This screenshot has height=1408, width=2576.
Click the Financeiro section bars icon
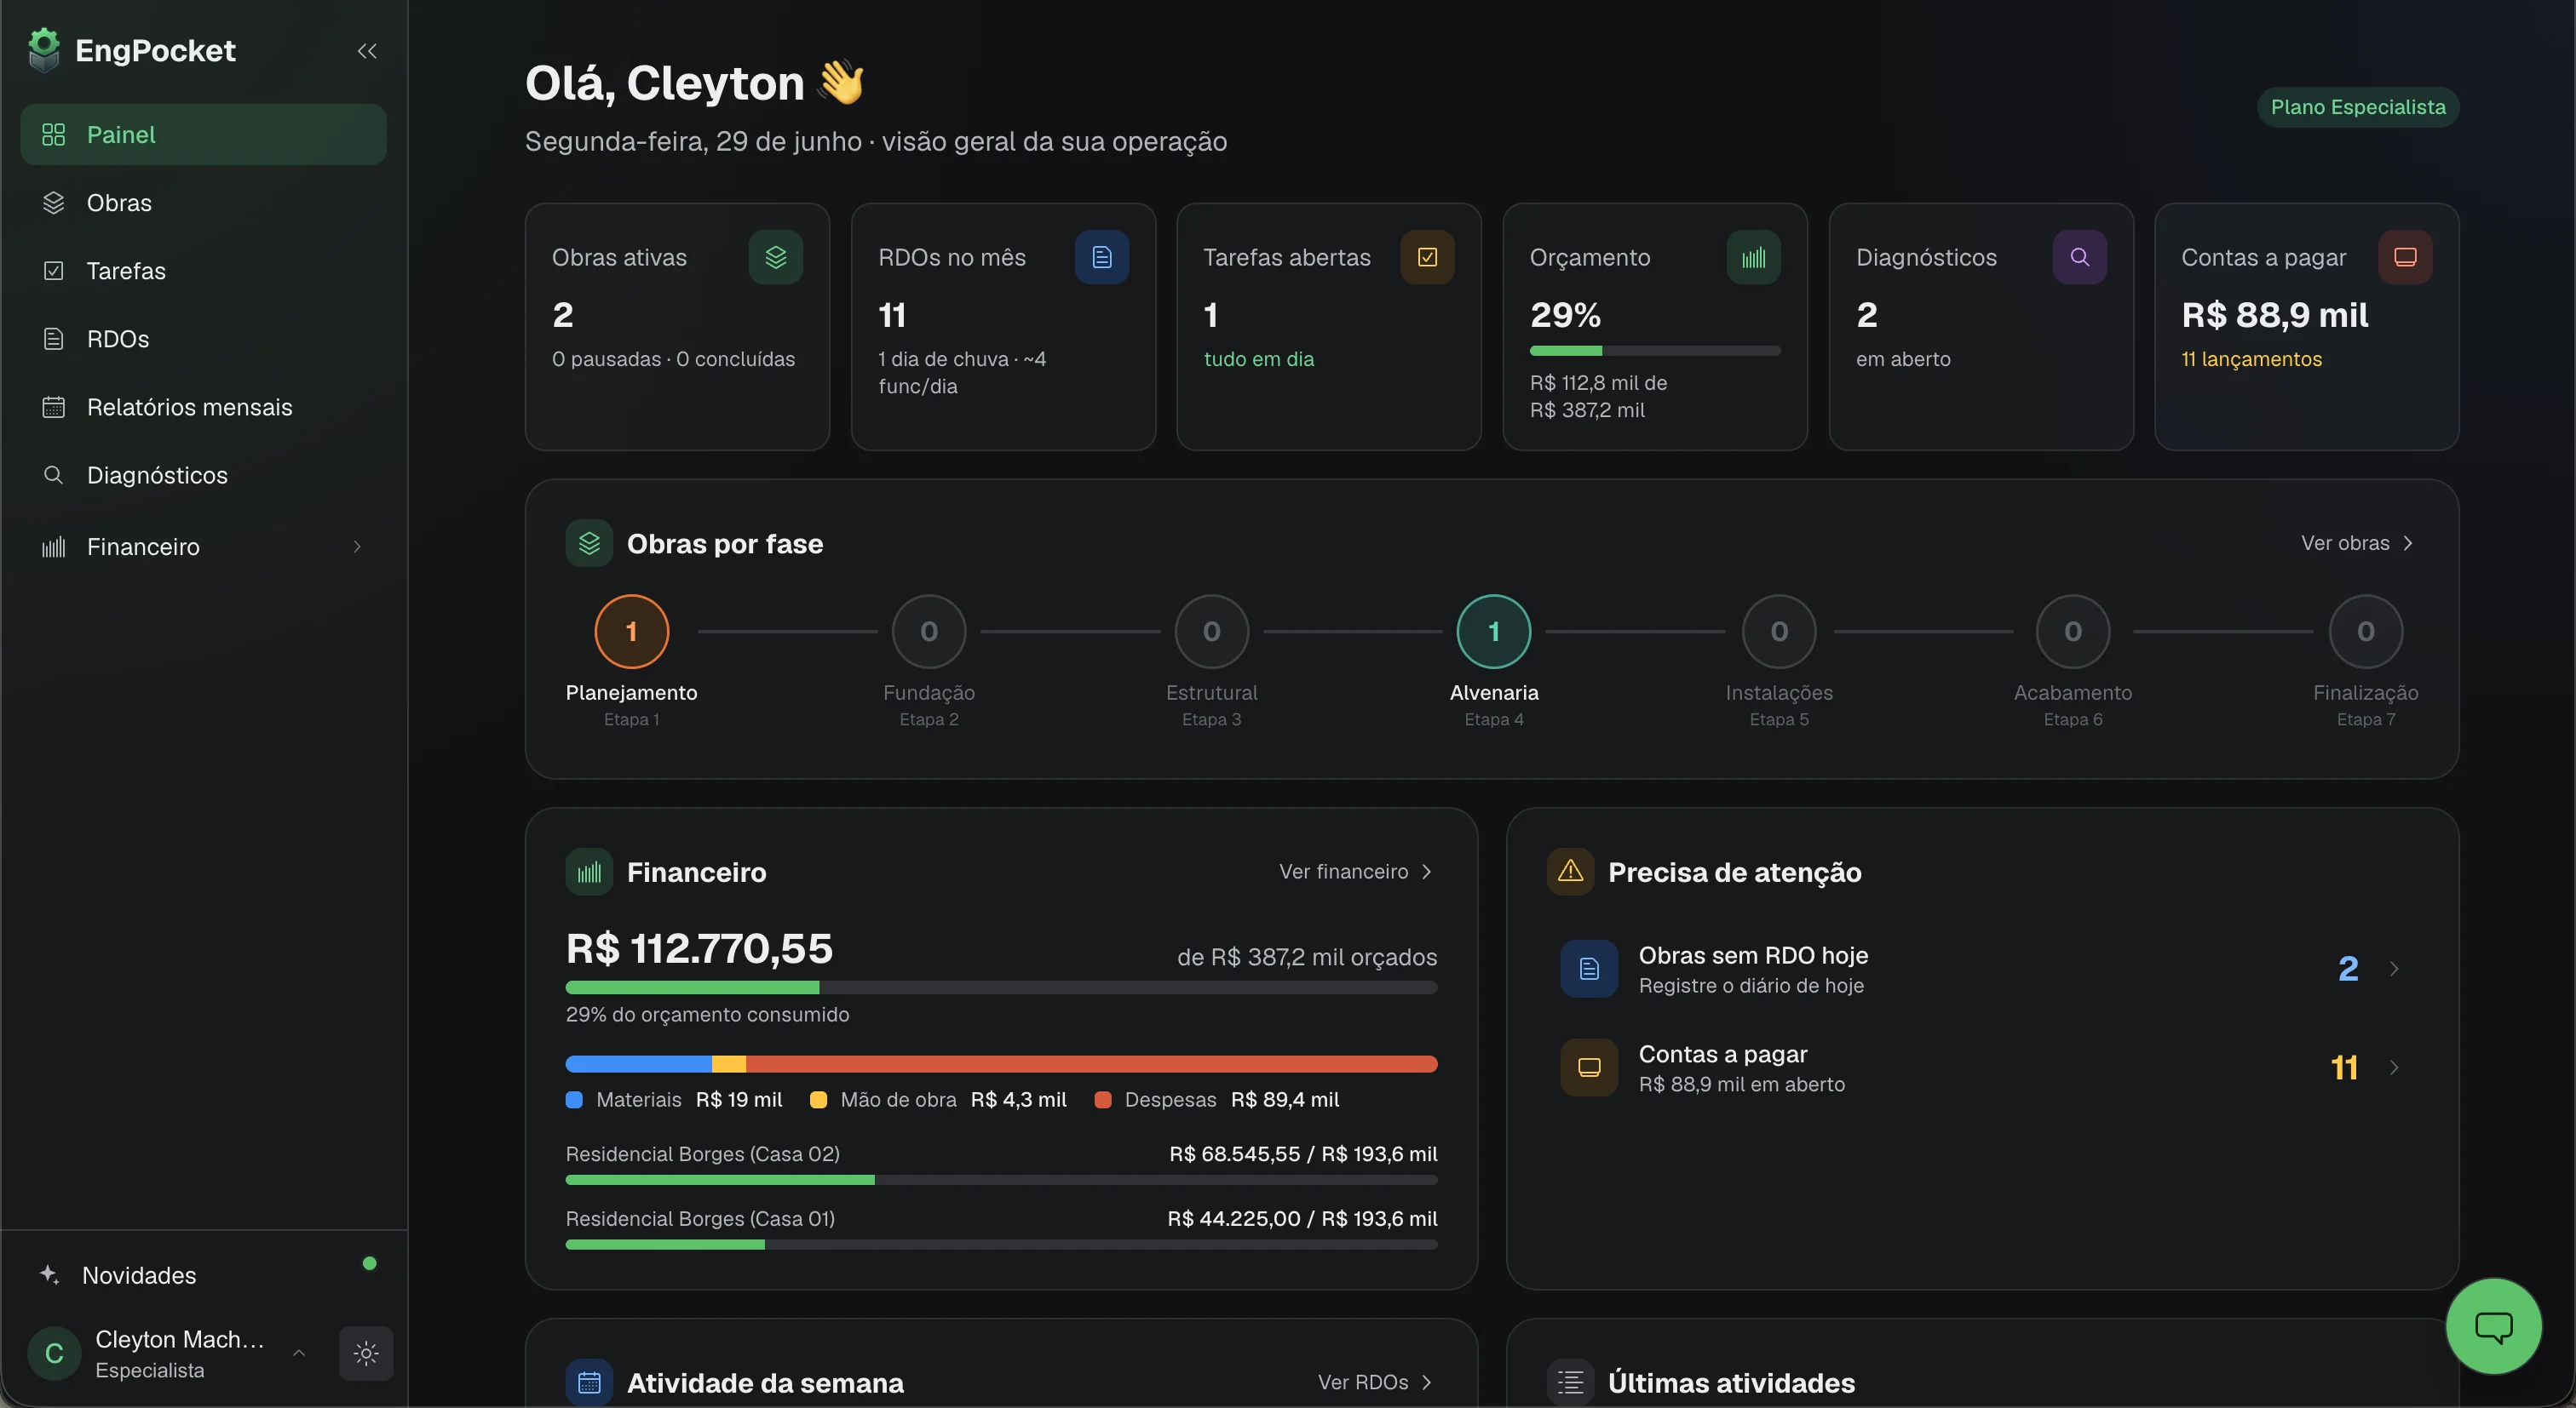point(589,873)
